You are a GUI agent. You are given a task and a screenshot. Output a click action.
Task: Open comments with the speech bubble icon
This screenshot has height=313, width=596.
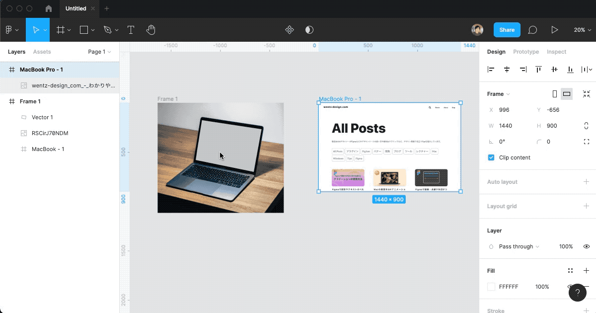click(532, 30)
